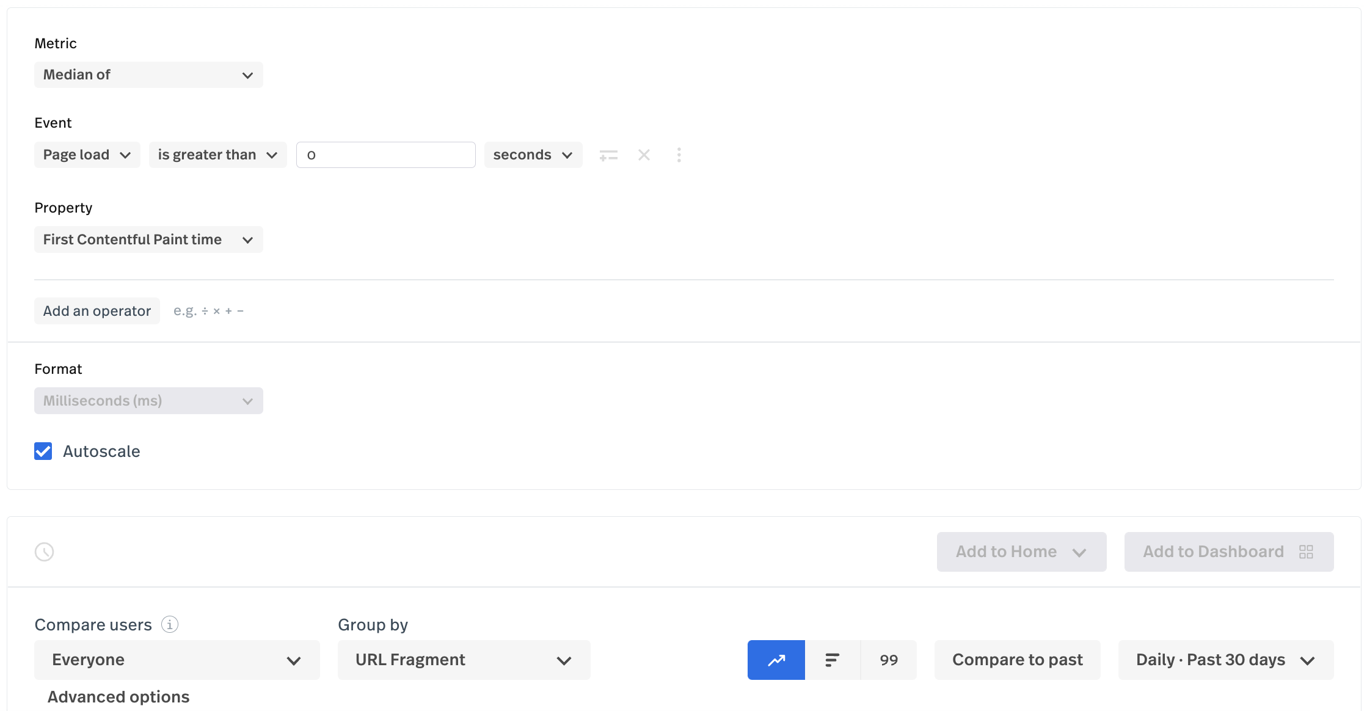Open the URL Fragment group by dropdown

464,660
